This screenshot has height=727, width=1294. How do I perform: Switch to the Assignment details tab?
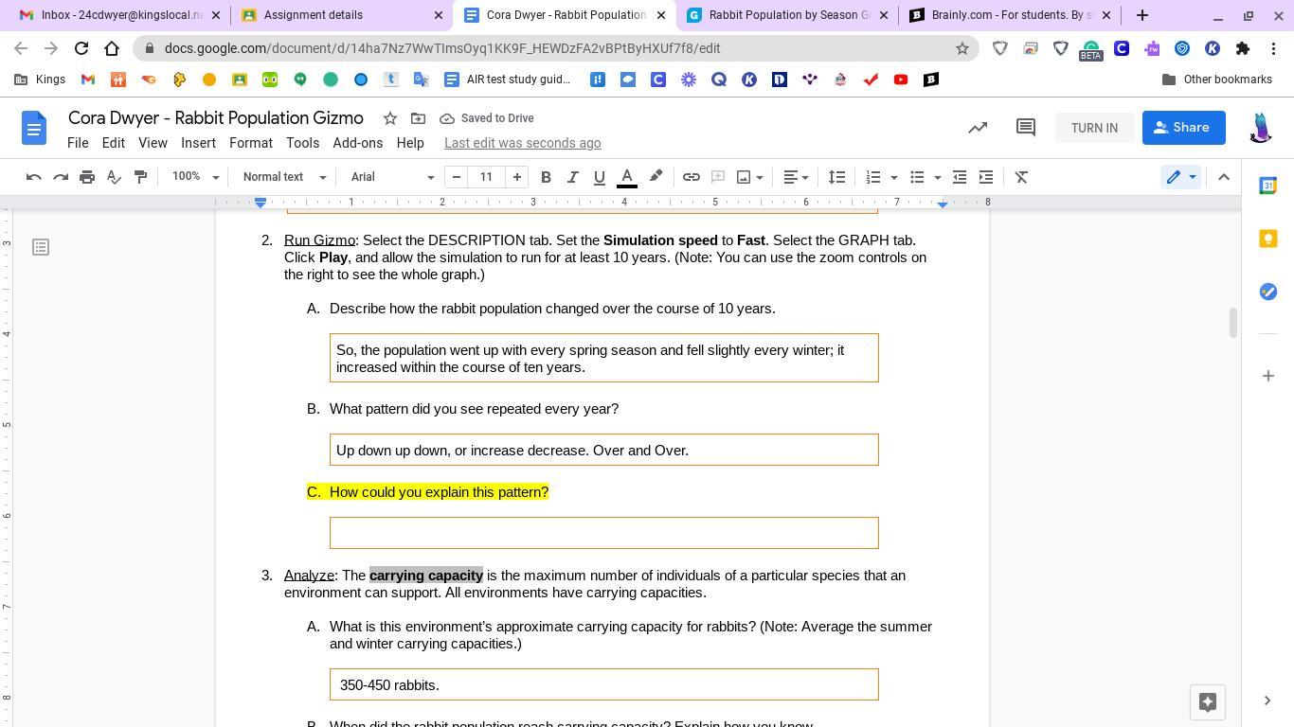point(342,15)
